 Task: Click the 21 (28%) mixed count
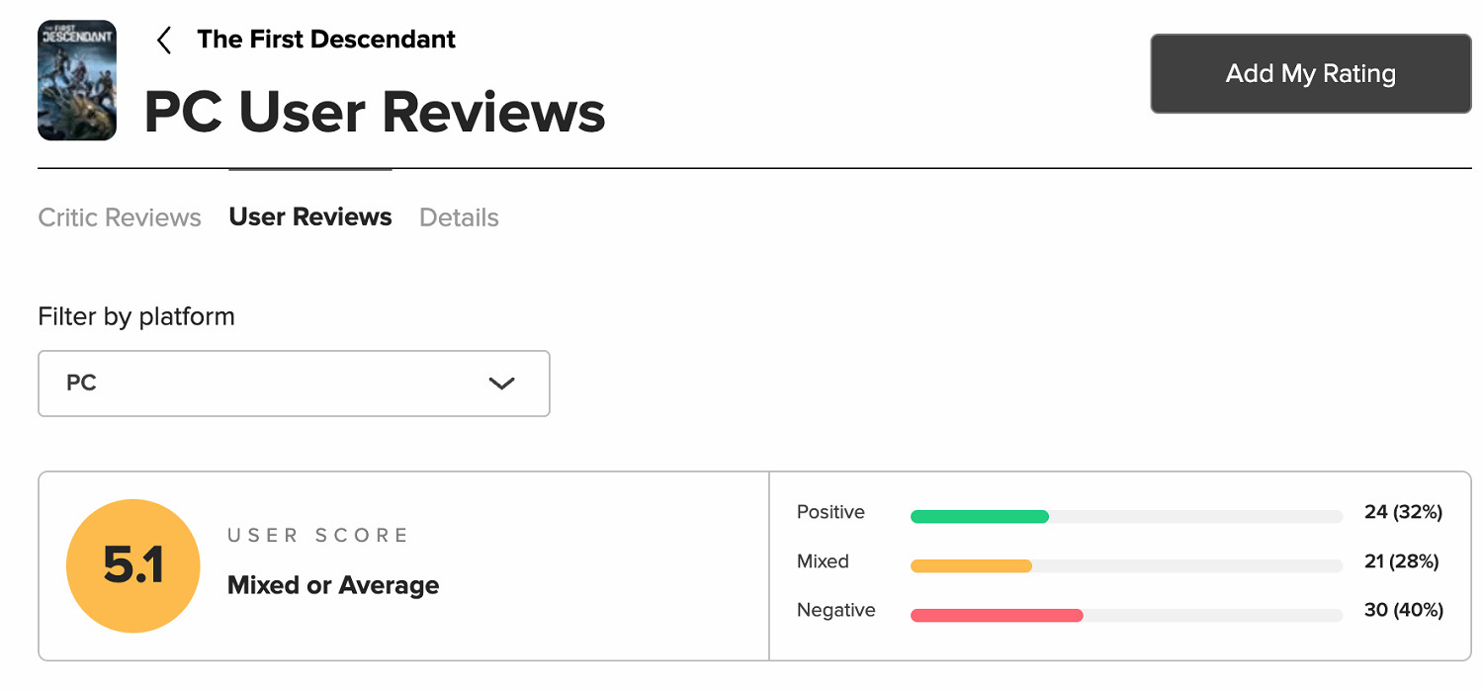(x=1401, y=561)
